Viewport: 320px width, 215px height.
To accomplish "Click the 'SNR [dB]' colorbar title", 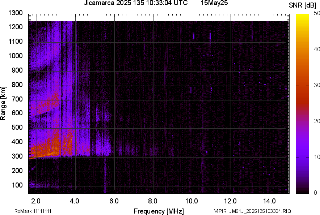I will 302,5.
